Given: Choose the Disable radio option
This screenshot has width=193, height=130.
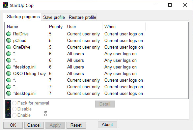Looking at the screenshot, I should click(x=14, y=109).
